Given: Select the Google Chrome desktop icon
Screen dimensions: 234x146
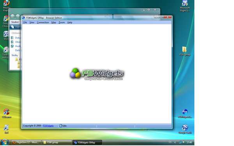Looking at the screenshot, I should (6, 21).
